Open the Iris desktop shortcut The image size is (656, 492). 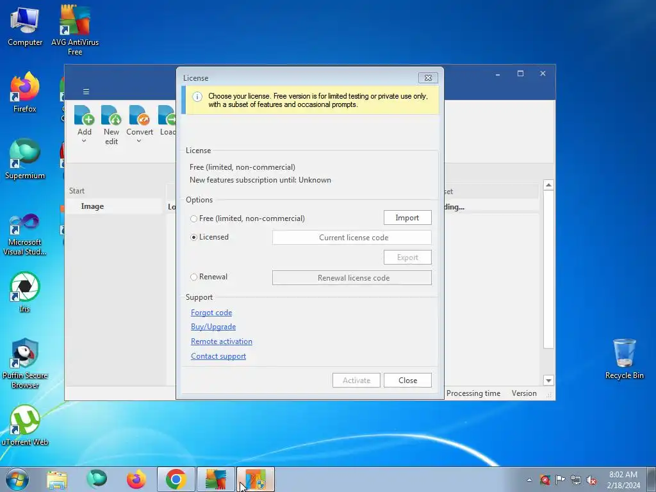coord(25,292)
